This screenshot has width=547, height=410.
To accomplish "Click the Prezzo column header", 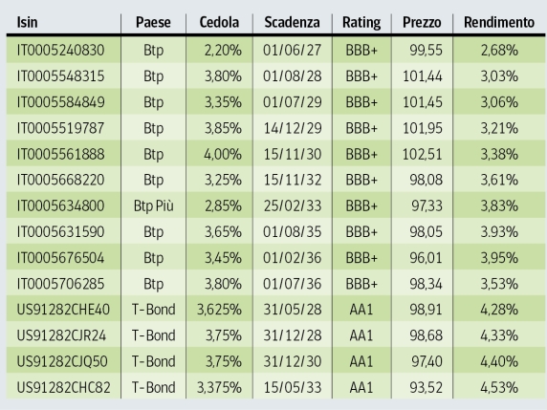I will click(x=422, y=23).
